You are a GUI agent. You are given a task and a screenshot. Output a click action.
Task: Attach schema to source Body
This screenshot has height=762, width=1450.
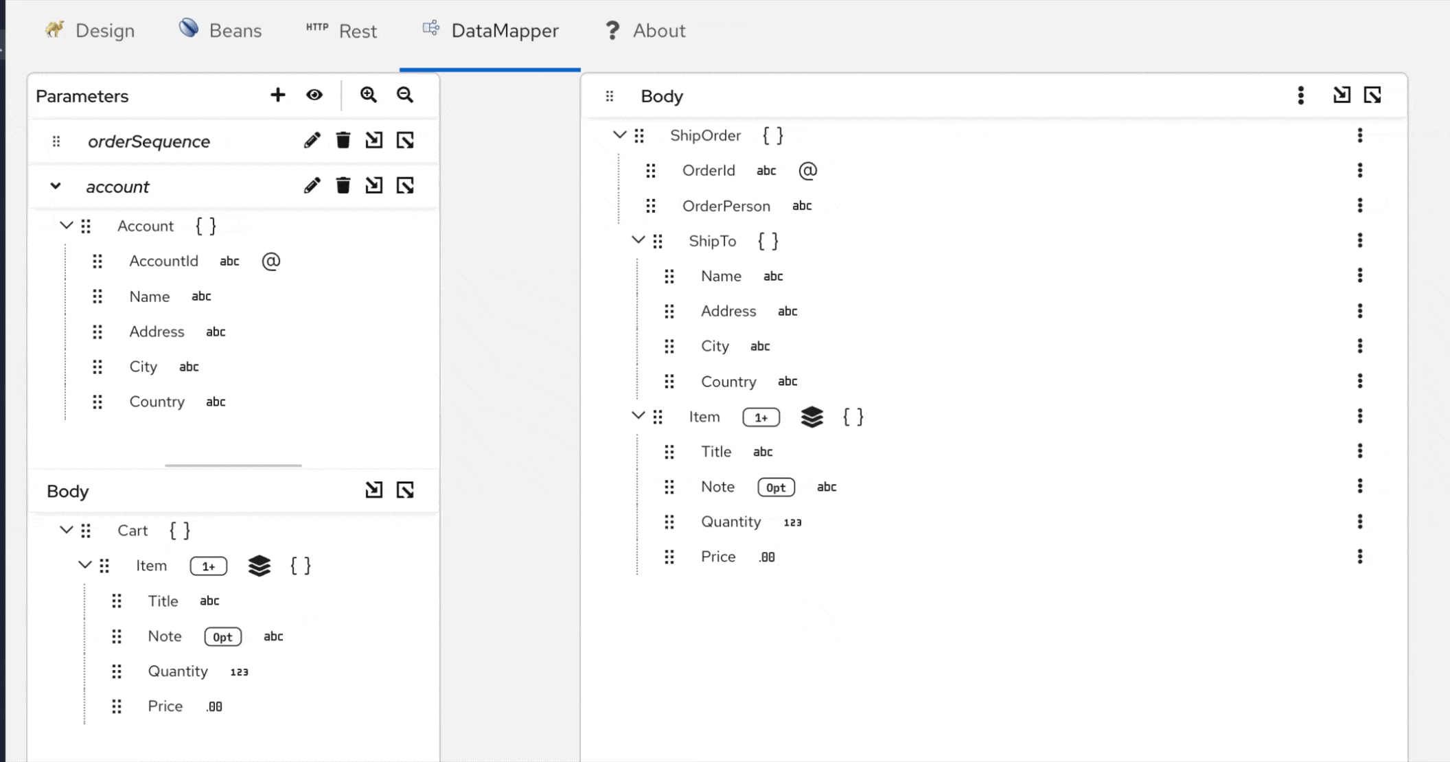373,490
